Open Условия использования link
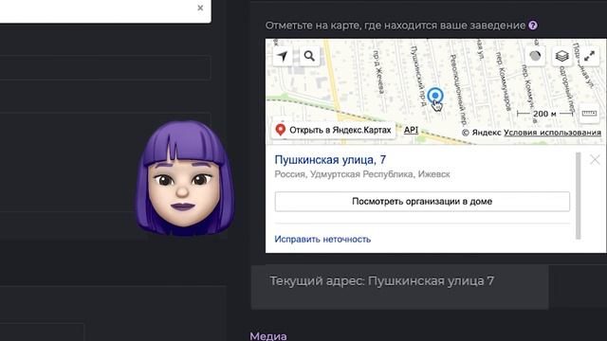Viewport: 607px width, 341px height. click(552, 133)
